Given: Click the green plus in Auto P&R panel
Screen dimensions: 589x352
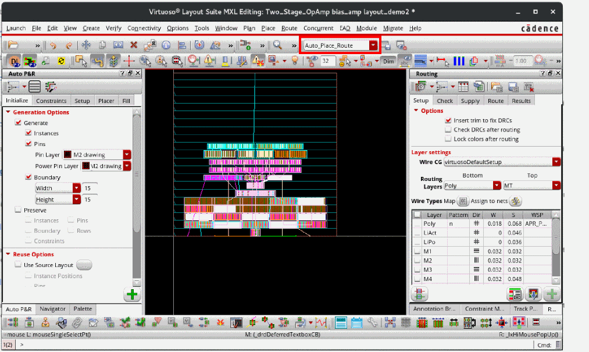Looking at the screenshot, I should coord(132,294).
